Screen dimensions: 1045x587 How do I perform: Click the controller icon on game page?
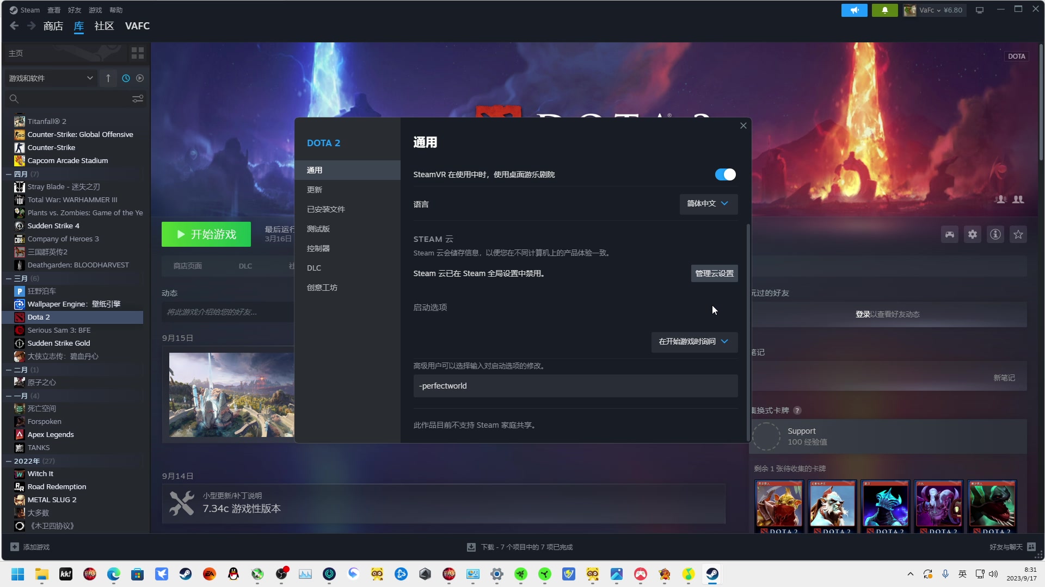pyautogui.click(x=949, y=234)
